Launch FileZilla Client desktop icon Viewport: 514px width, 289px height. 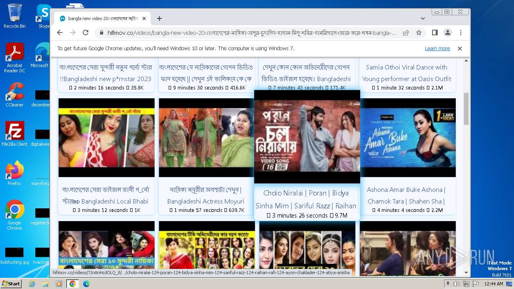click(14, 134)
